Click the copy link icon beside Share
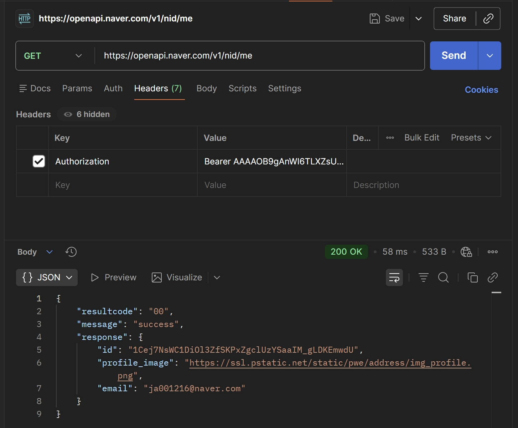The image size is (518, 428). point(488,19)
